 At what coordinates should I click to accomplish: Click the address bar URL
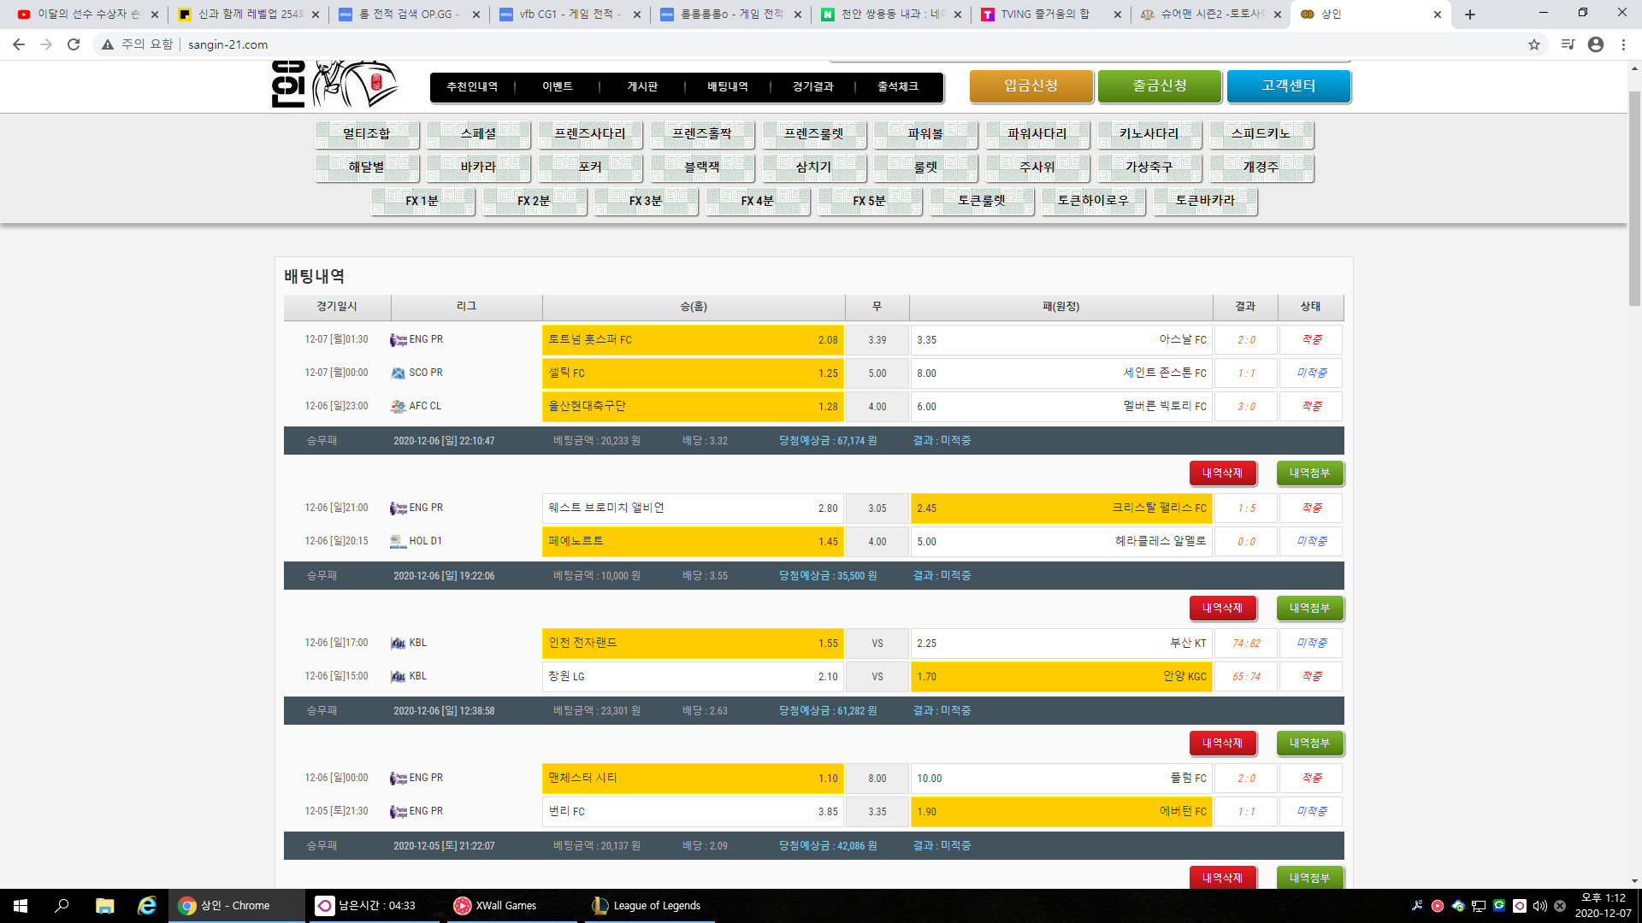227,44
